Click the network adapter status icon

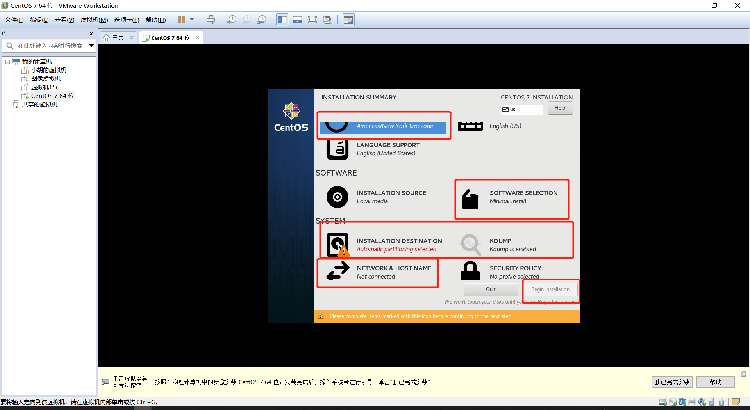point(682,402)
